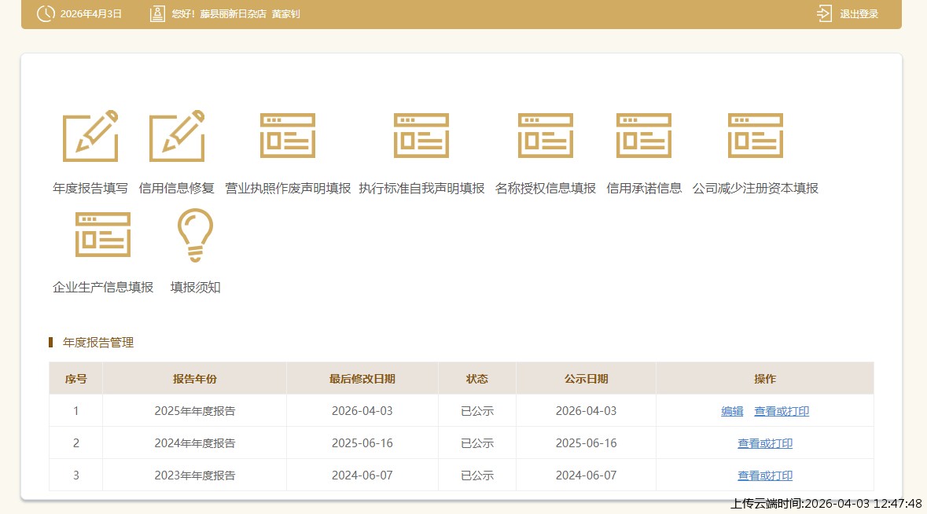Click the user profile icon in header
927x514 pixels.
(157, 13)
